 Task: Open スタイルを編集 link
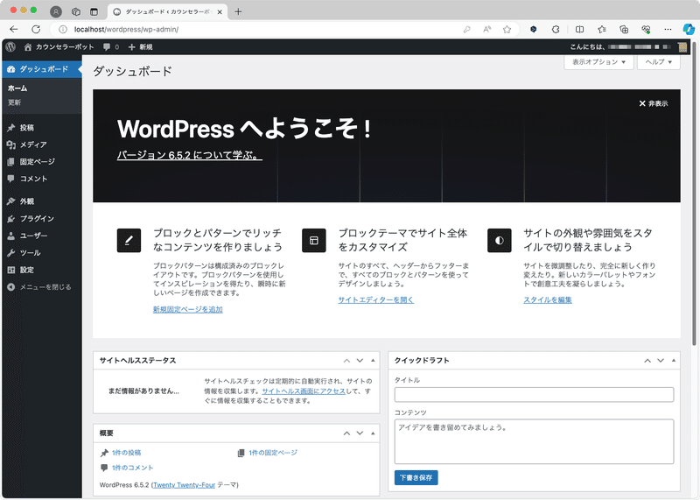548,299
